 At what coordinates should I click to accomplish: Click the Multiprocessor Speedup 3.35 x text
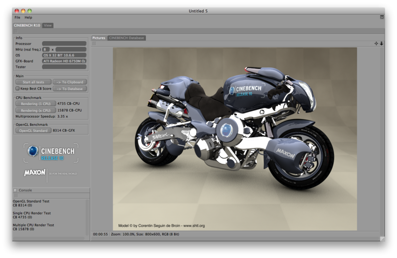pyautogui.click(x=42, y=117)
